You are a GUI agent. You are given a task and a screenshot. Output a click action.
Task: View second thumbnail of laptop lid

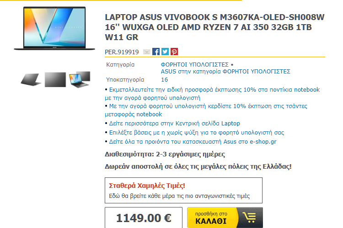pyautogui.click(x=55, y=80)
